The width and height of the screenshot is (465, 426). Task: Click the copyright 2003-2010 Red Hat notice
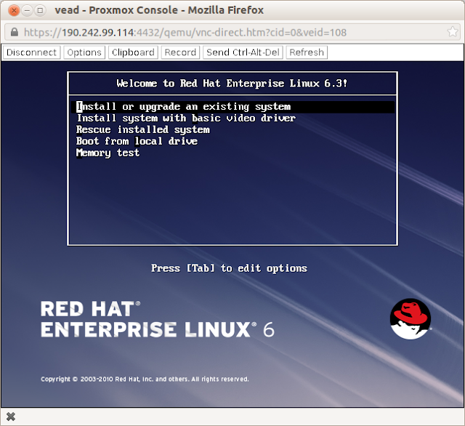145,379
